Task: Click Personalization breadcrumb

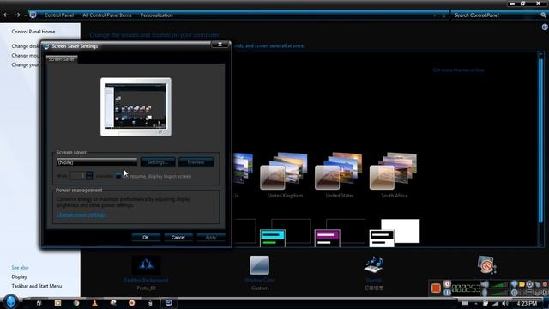Action: coord(156,15)
